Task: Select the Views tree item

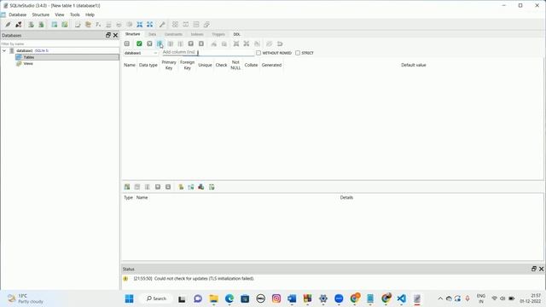Action: pos(28,64)
